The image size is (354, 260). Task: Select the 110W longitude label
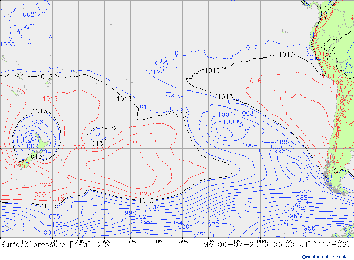point(234,242)
